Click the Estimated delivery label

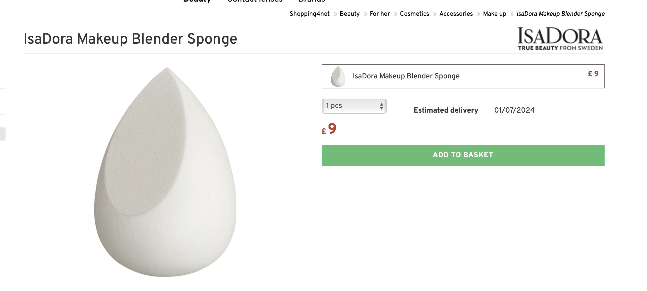click(446, 110)
